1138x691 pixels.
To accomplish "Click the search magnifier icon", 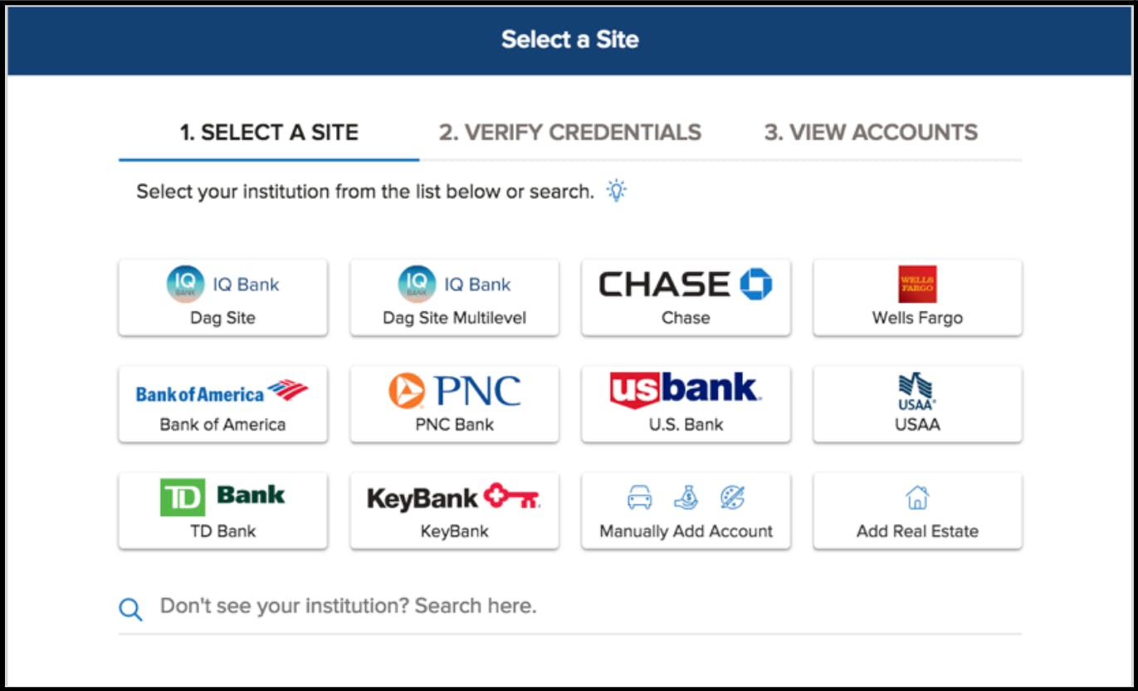I will [x=130, y=610].
